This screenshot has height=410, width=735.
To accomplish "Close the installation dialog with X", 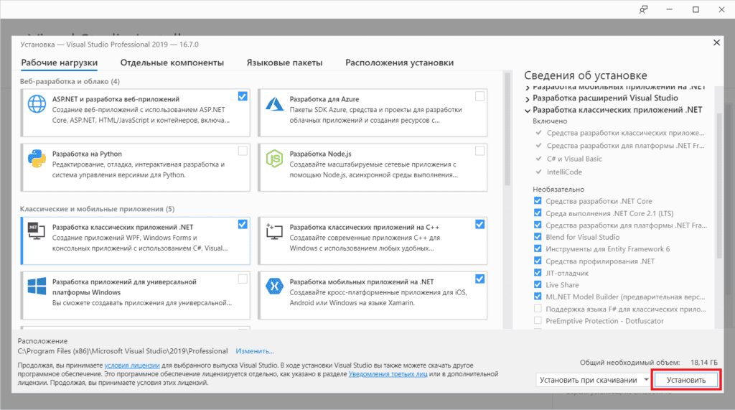I will click(716, 42).
